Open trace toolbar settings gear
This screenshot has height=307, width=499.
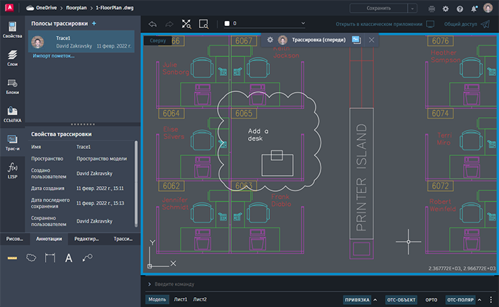pos(270,40)
